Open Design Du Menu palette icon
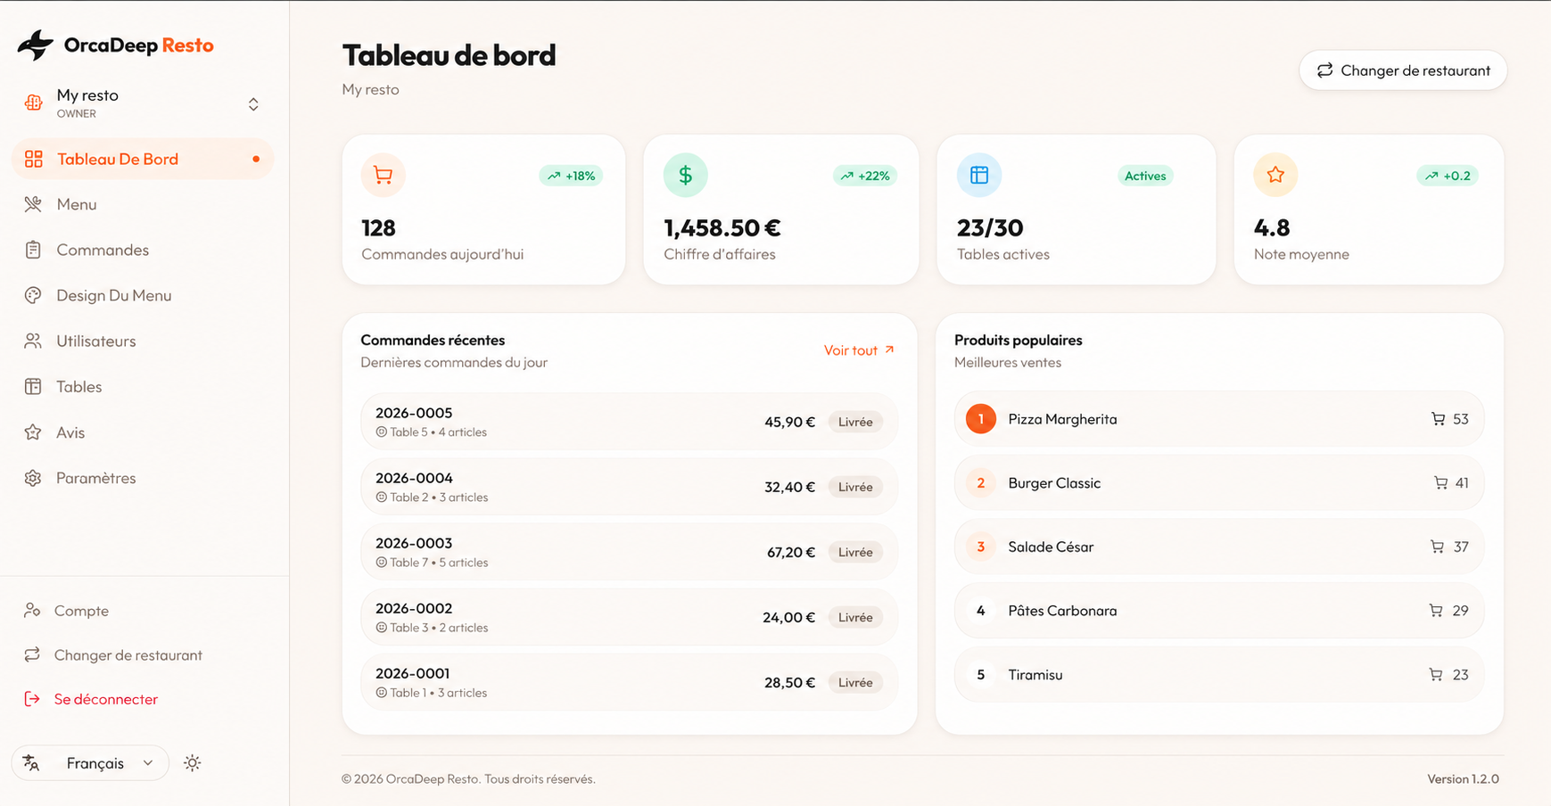The width and height of the screenshot is (1551, 806). click(x=33, y=295)
